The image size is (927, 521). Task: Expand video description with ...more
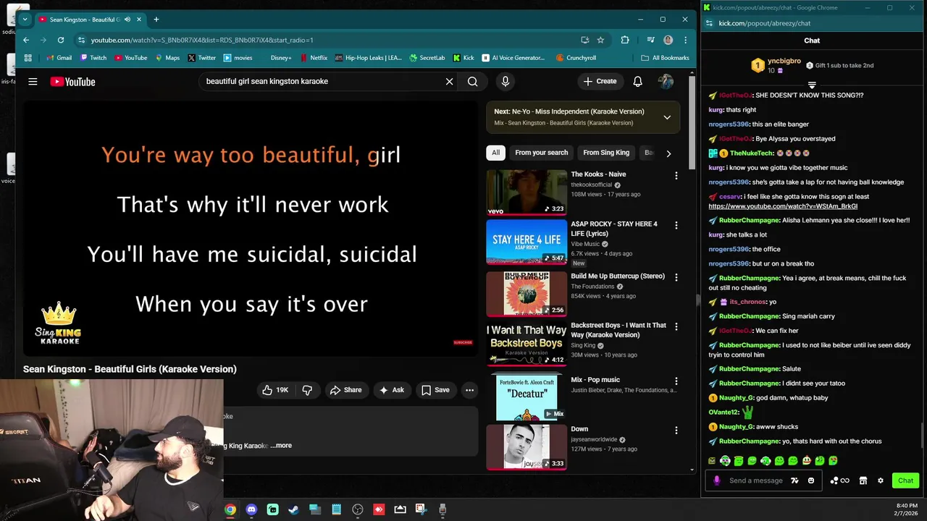281,446
